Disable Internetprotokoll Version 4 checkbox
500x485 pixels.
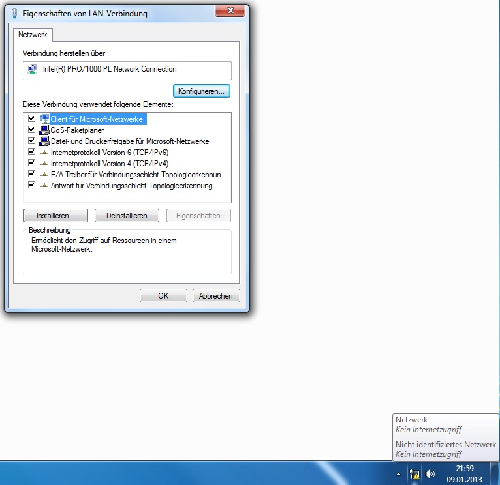(x=31, y=163)
